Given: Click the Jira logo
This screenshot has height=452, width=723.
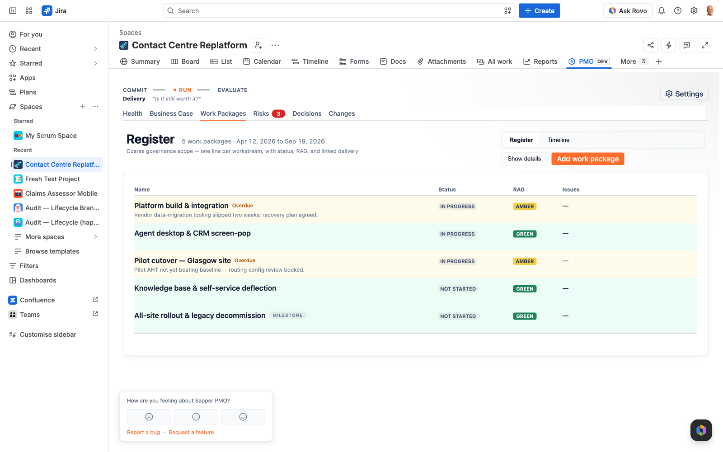Looking at the screenshot, I should click(x=54, y=11).
